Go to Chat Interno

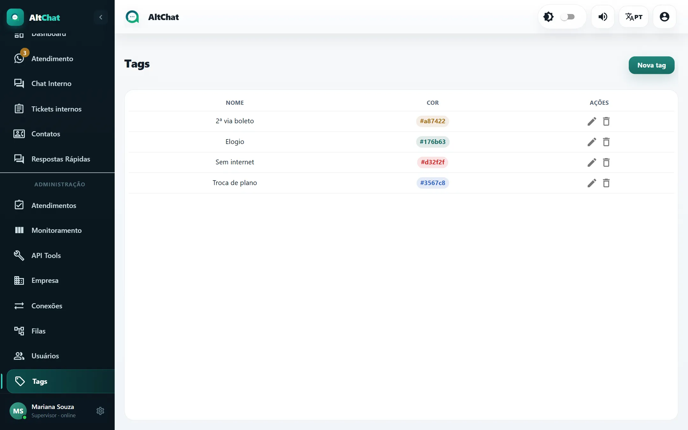[x=57, y=83]
